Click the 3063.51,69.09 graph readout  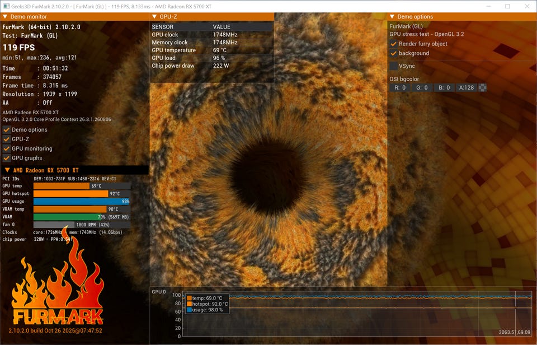pos(515,332)
